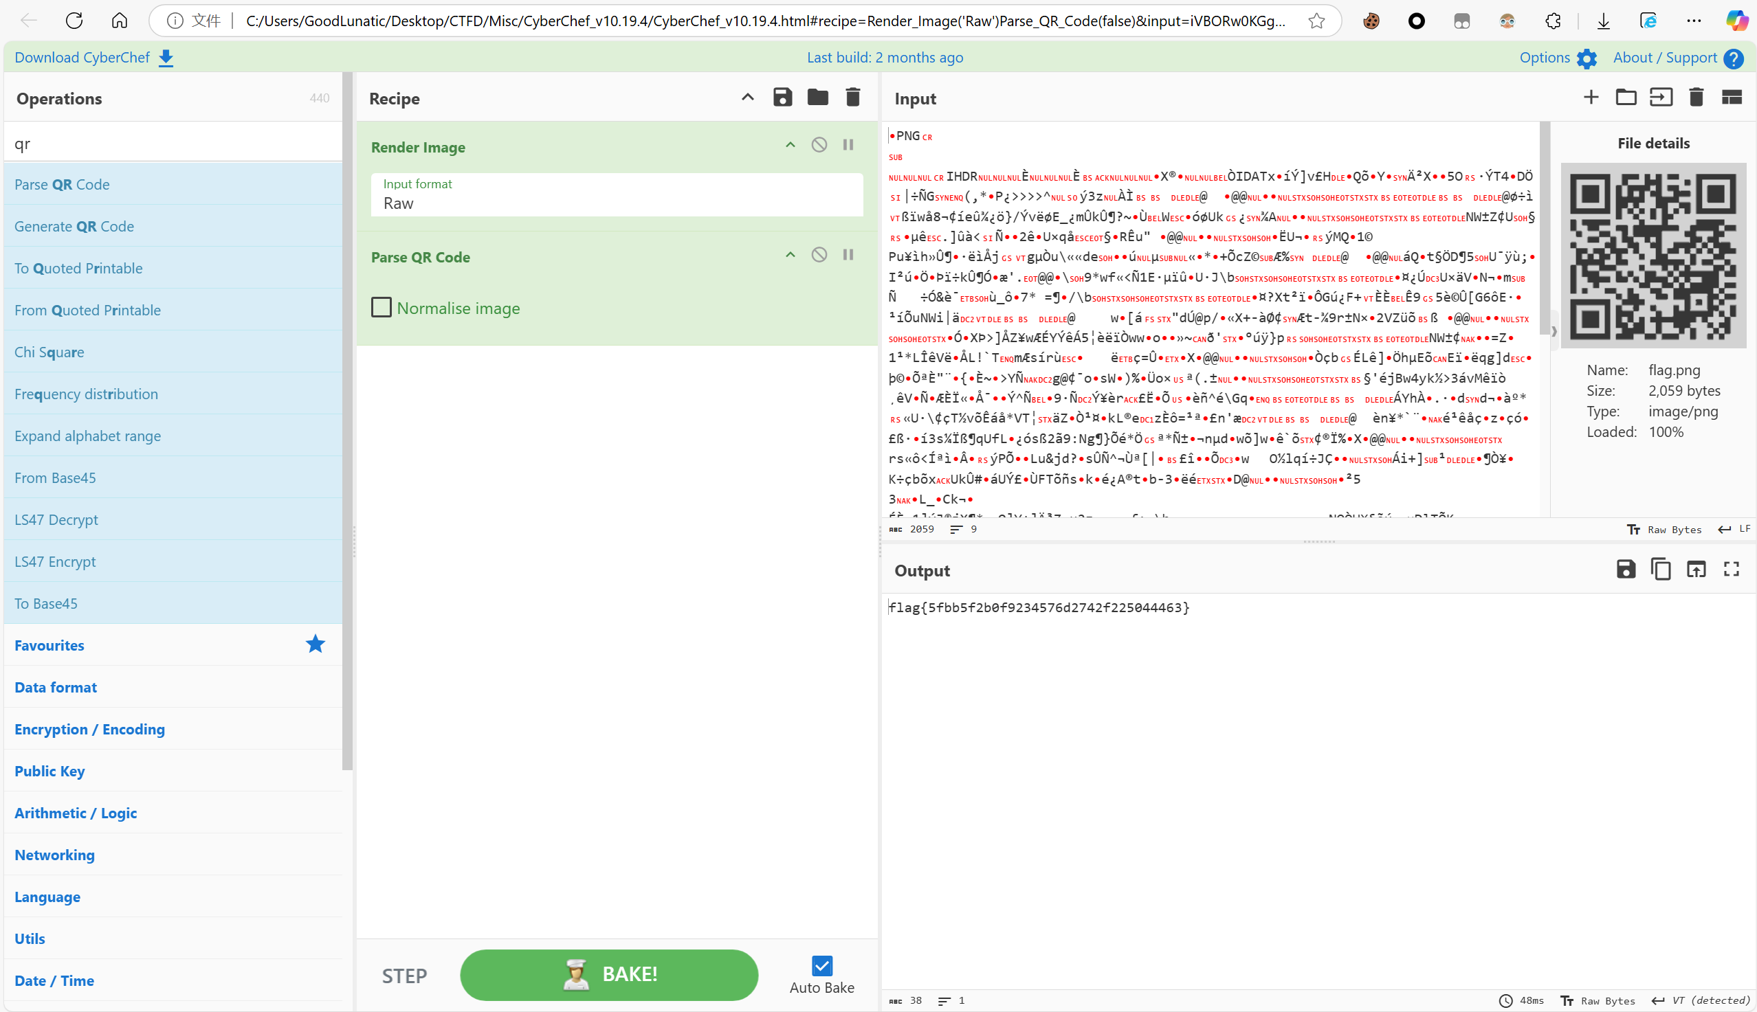Expand the Utils category
The height and width of the screenshot is (1012, 1757).
[173, 938]
